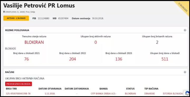This screenshot has width=190, height=97.
Task: Click the 2022 blocked days number 204
Action: coord(73,59)
